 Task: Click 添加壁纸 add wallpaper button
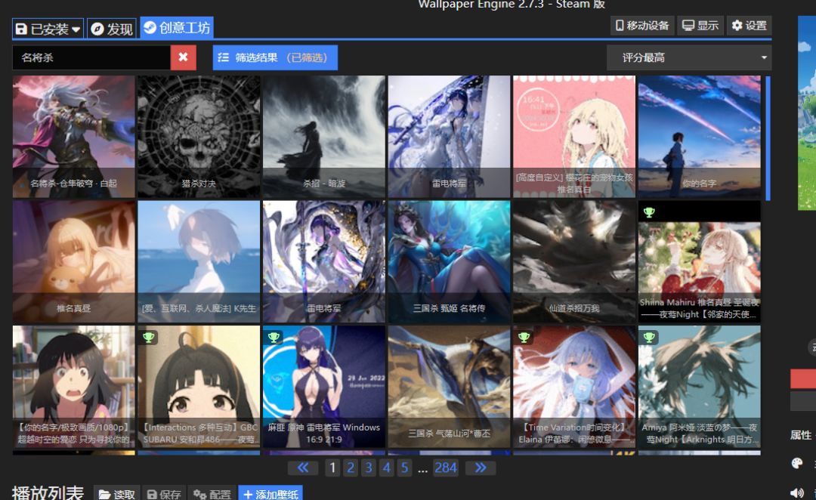click(270, 493)
